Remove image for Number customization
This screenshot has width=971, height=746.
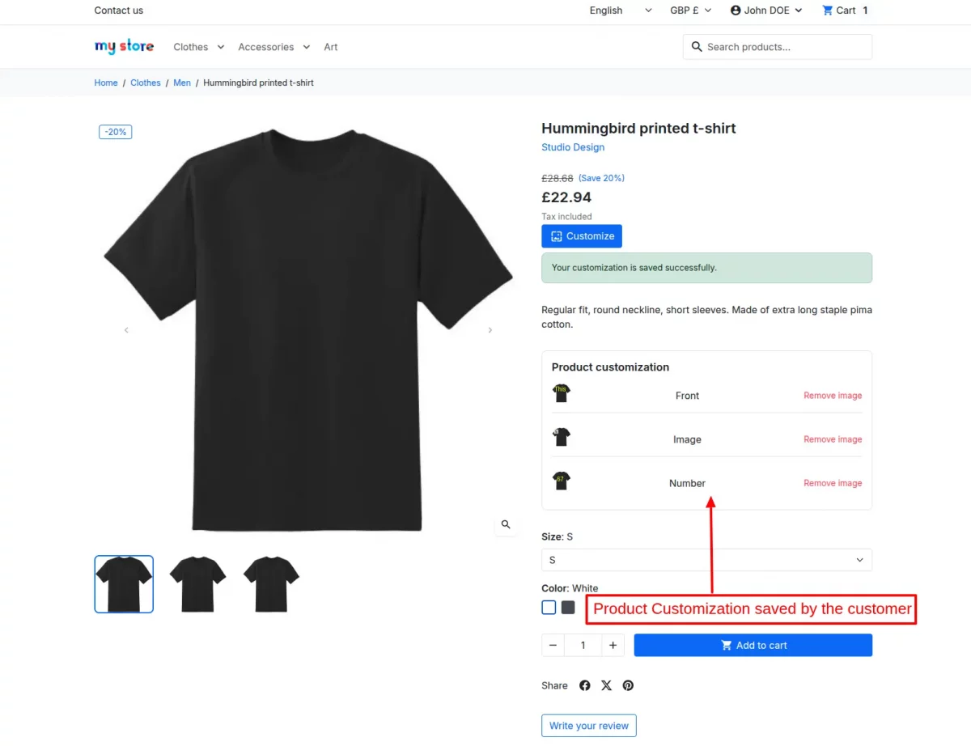coord(833,483)
